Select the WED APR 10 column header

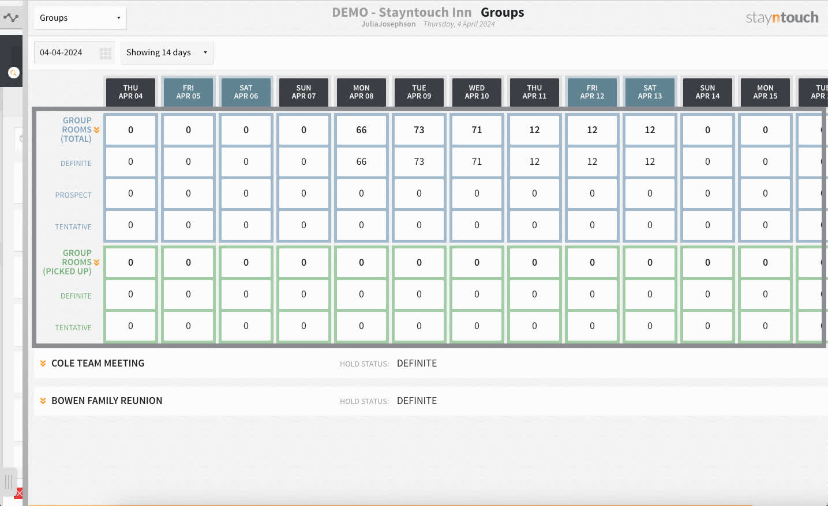tap(477, 92)
